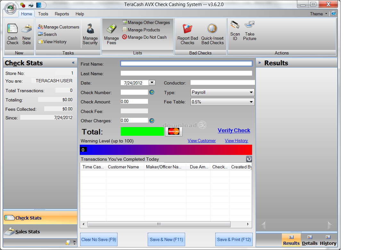Focus the Conductor input field
The width and height of the screenshot is (369, 250).
[223, 82]
